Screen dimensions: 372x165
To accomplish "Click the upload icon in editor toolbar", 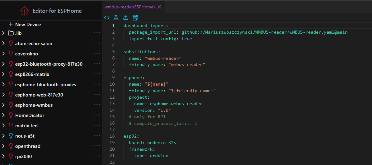I will [126, 18].
